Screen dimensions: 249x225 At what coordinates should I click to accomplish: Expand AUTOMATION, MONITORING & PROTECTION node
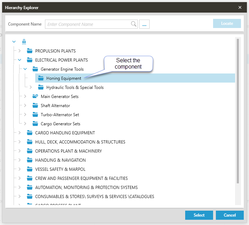point(20,187)
